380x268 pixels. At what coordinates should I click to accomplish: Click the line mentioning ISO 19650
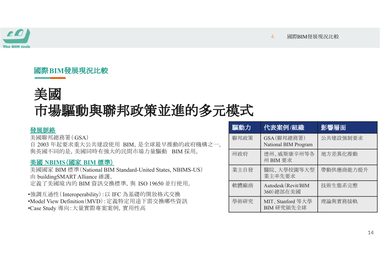pos(111,183)
